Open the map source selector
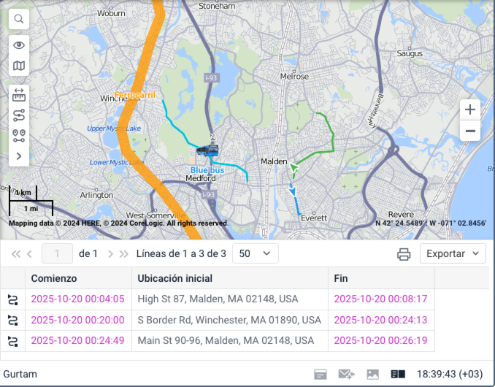 click(x=19, y=66)
